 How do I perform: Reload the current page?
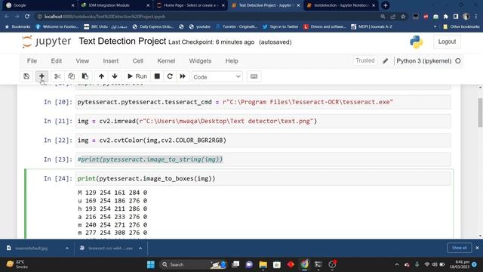(x=27, y=17)
